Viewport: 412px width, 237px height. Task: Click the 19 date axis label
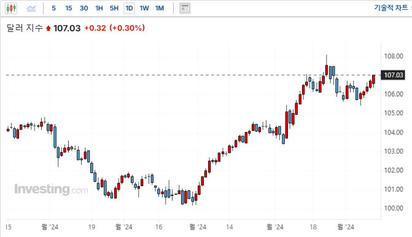click(91, 227)
